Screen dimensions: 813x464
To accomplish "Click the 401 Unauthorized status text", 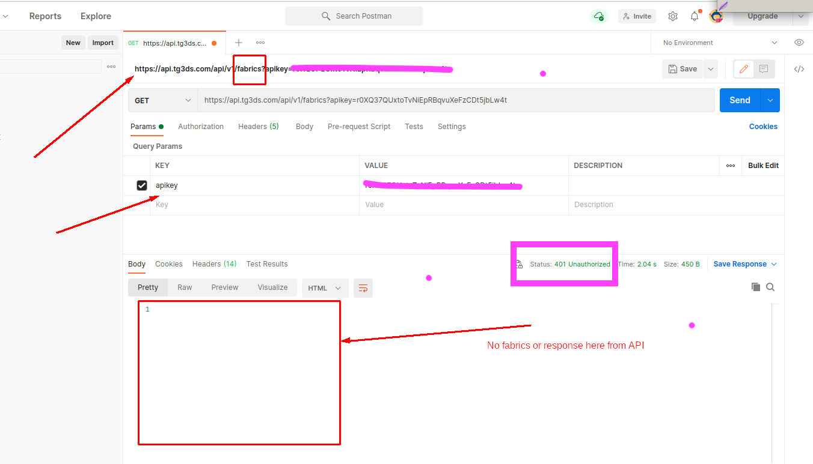I will pos(582,264).
